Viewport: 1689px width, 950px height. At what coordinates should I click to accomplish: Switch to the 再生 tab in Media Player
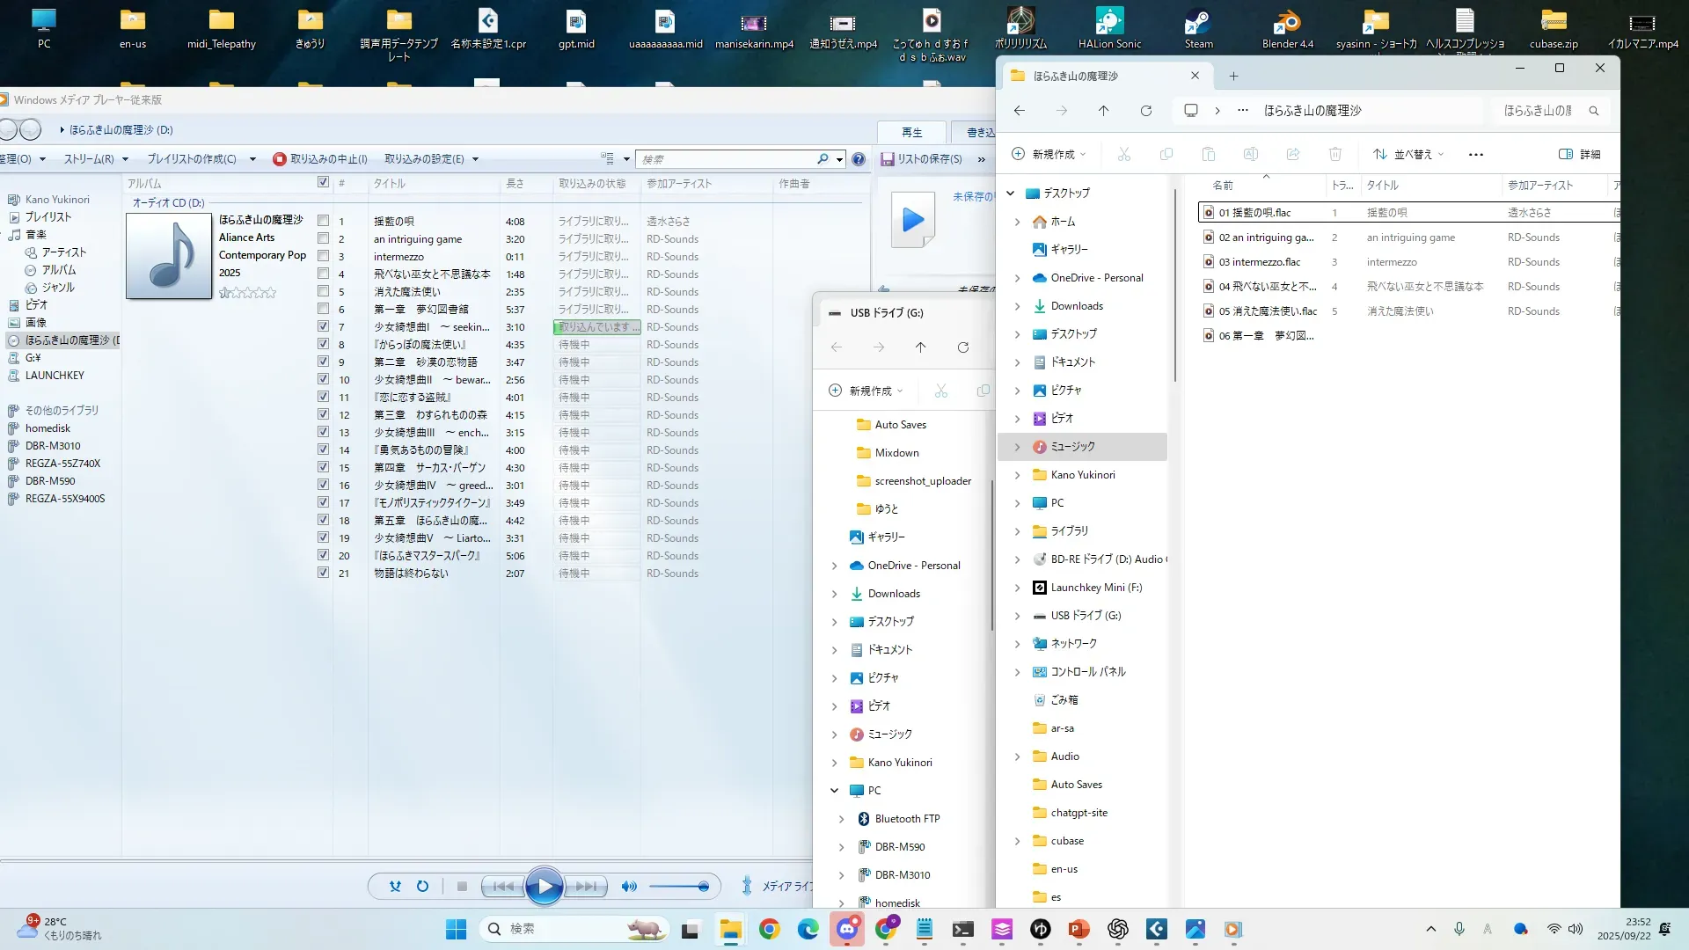coord(911,132)
